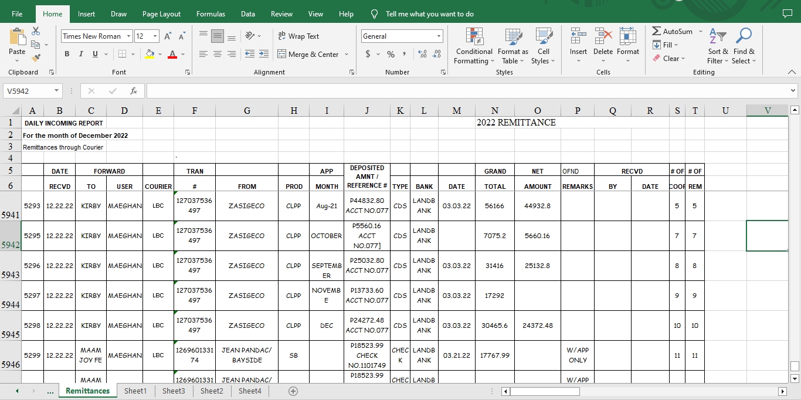801x400 pixels.
Task: Expand Merge & Center dropdown arrow
Action: click(347, 55)
